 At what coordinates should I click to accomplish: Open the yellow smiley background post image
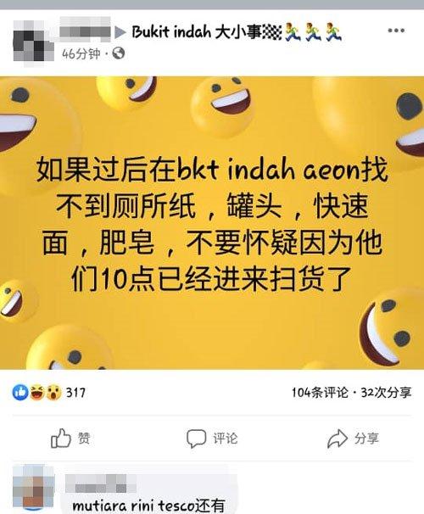212,223
